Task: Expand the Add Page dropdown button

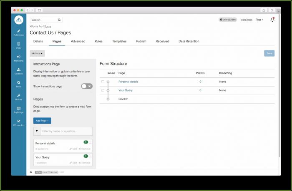Action: point(42,121)
